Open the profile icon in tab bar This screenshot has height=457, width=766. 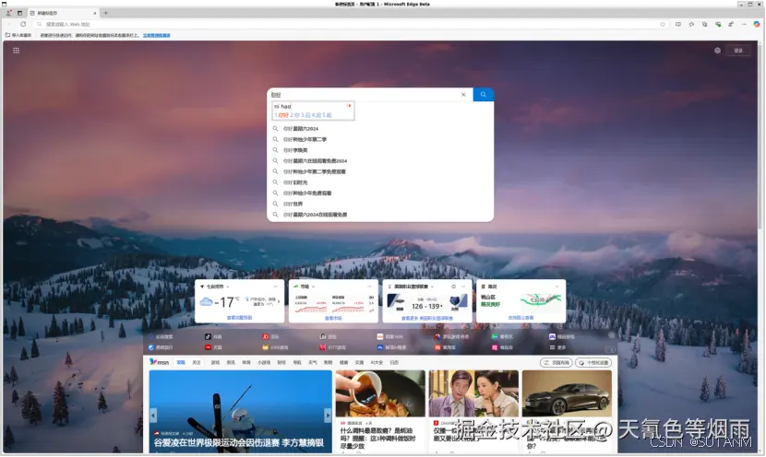(9, 13)
